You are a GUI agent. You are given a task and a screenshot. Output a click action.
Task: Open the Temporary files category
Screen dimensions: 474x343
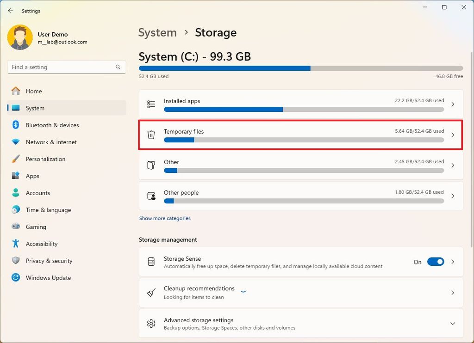(301, 135)
